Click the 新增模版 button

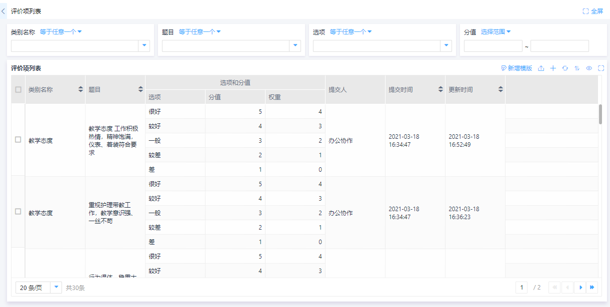coord(516,68)
